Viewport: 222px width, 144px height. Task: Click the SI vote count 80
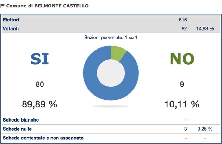40,84
